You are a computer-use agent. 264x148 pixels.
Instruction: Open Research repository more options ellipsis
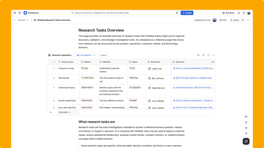click(x=214, y=55)
